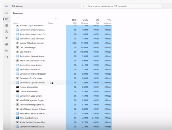Expand Service Host: Smart Card row

coord(14,70)
